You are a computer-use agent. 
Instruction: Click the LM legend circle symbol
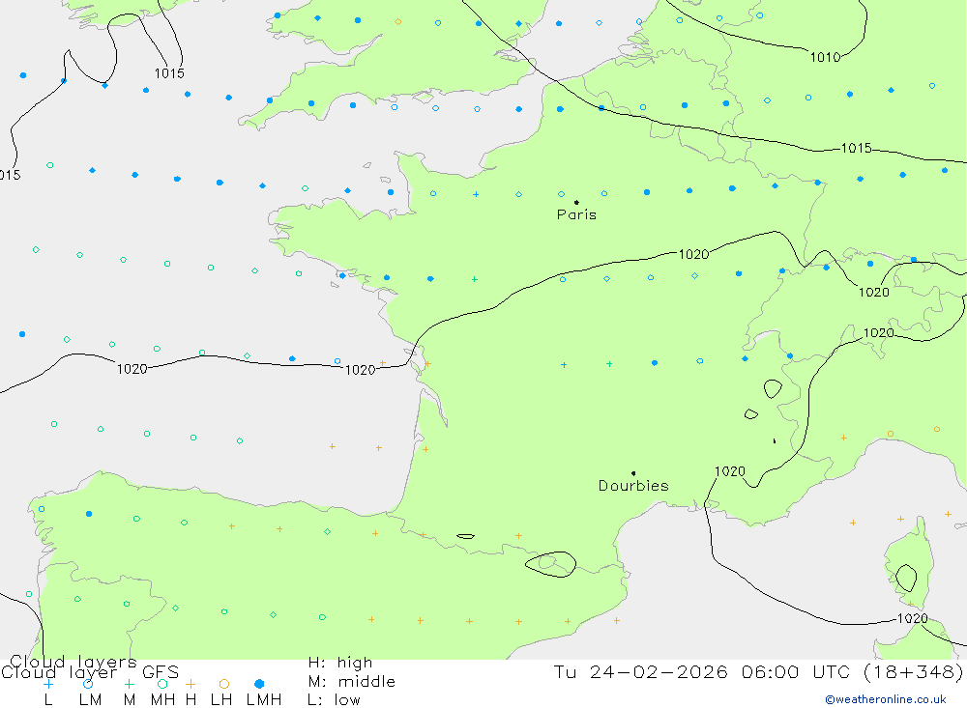coord(88,684)
